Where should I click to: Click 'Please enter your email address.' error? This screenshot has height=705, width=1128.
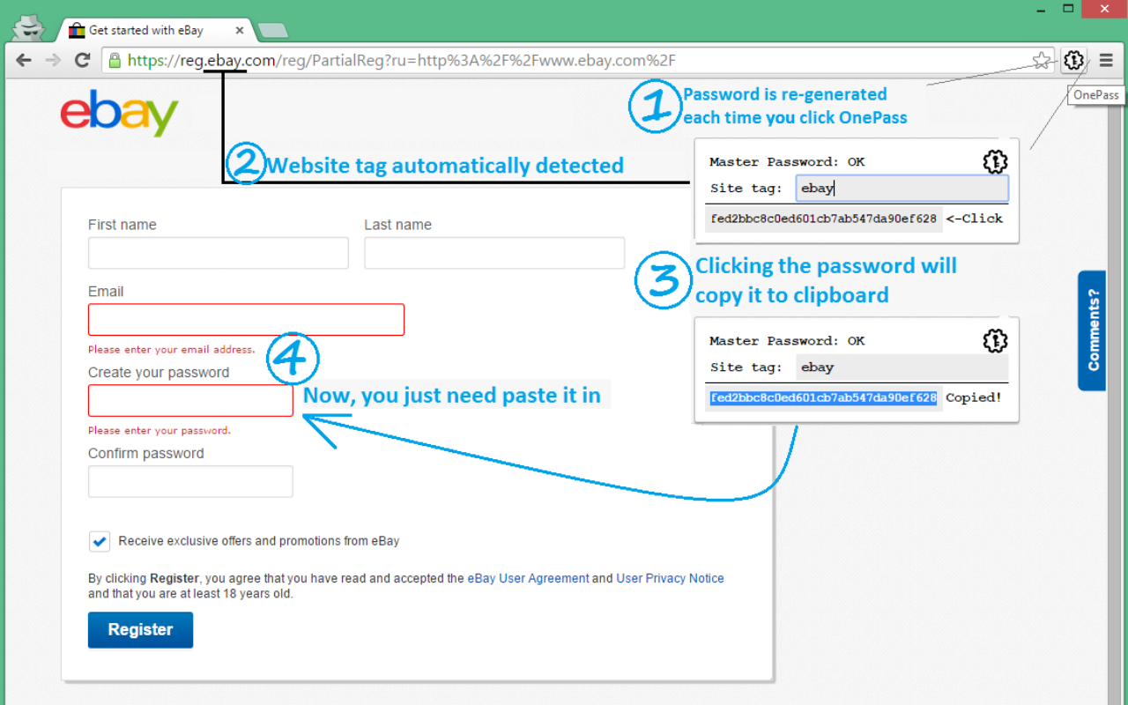click(x=171, y=350)
